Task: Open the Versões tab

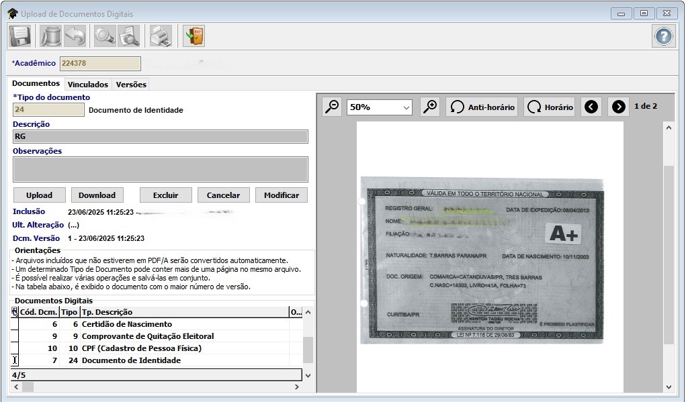Action: pos(131,85)
